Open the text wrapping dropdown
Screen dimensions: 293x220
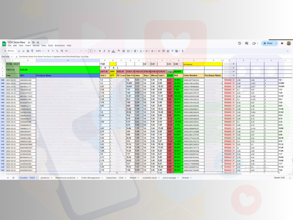tap(147, 51)
